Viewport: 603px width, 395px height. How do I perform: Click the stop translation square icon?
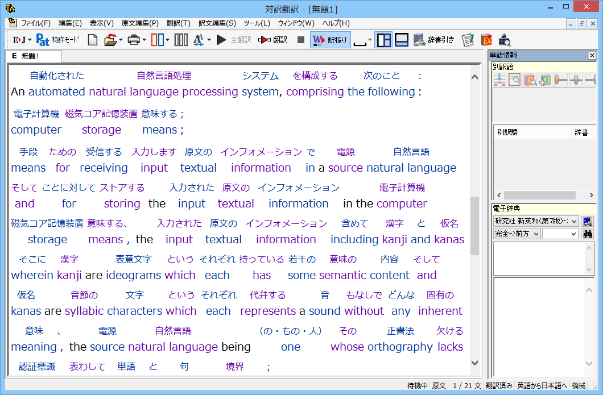pyautogui.click(x=300, y=40)
